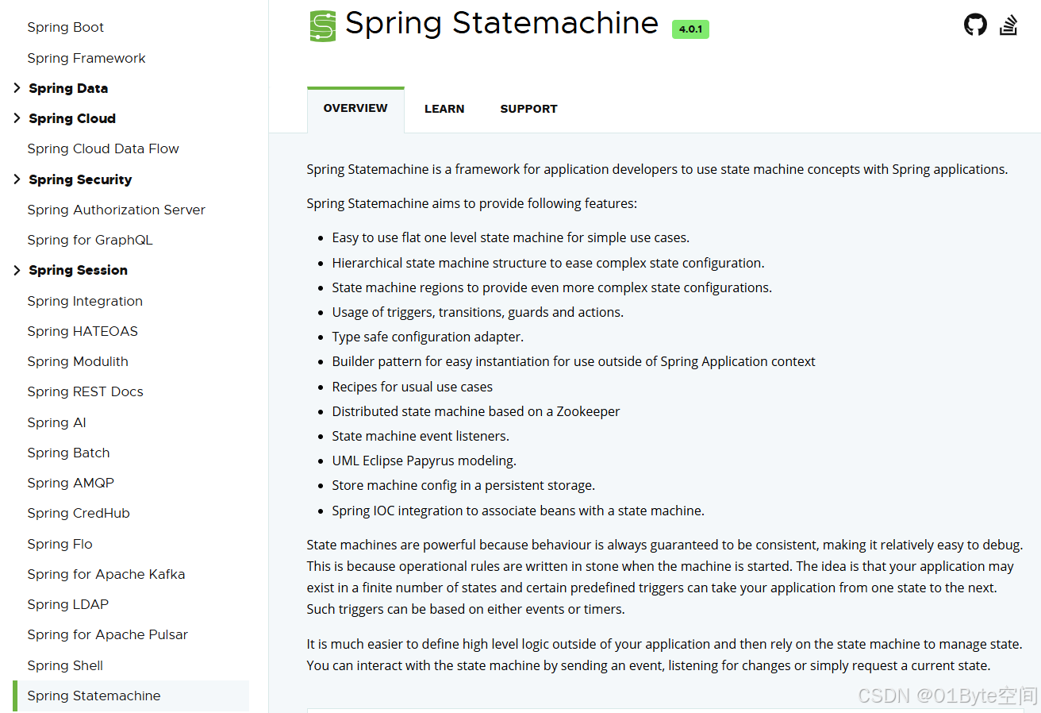
Task: Select the OVERVIEW tab
Action: 355,107
